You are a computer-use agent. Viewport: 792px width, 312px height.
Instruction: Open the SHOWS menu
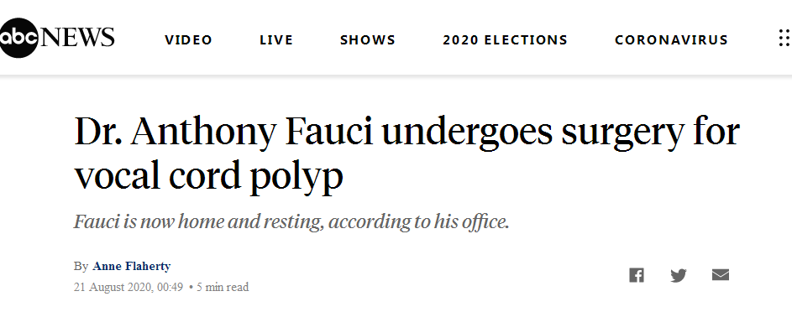[x=368, y=39]
